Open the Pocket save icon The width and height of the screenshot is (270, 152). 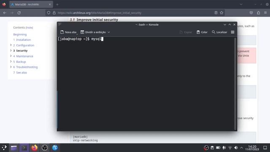(251, 13)
